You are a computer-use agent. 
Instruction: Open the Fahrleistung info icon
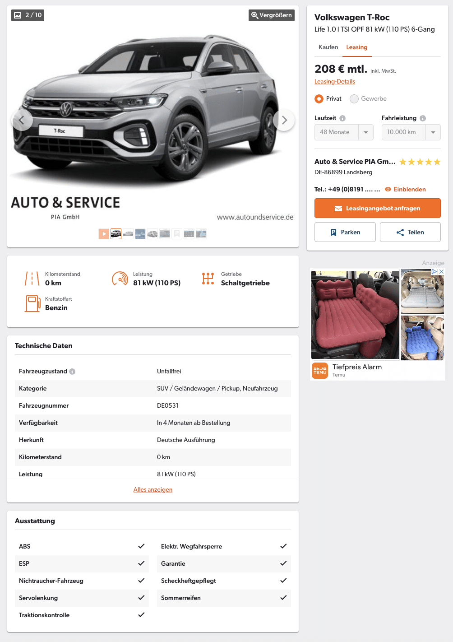[x=423, y=118]
